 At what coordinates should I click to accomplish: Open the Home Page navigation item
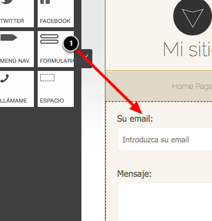(x=192, y=86)
